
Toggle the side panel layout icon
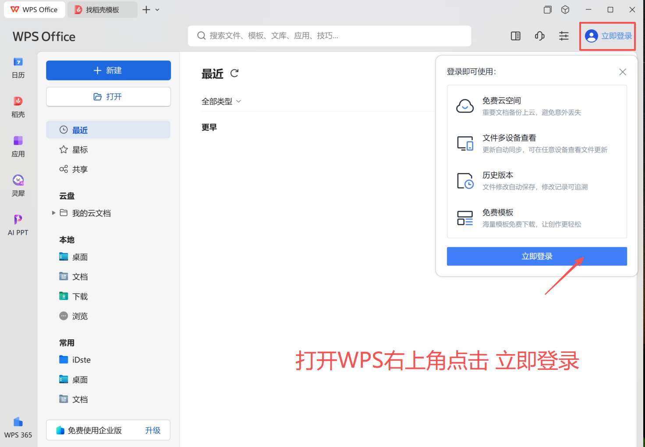pos(515,36)
